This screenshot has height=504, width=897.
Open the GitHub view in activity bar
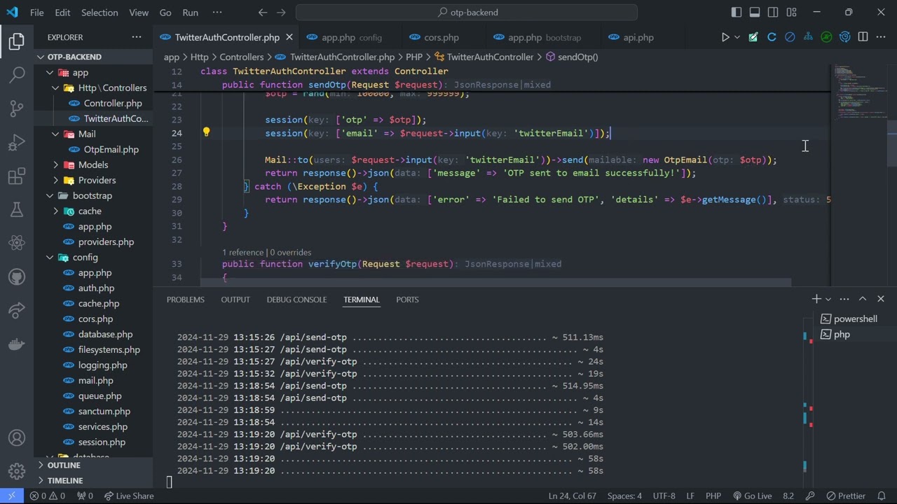[x=17, y=277]
